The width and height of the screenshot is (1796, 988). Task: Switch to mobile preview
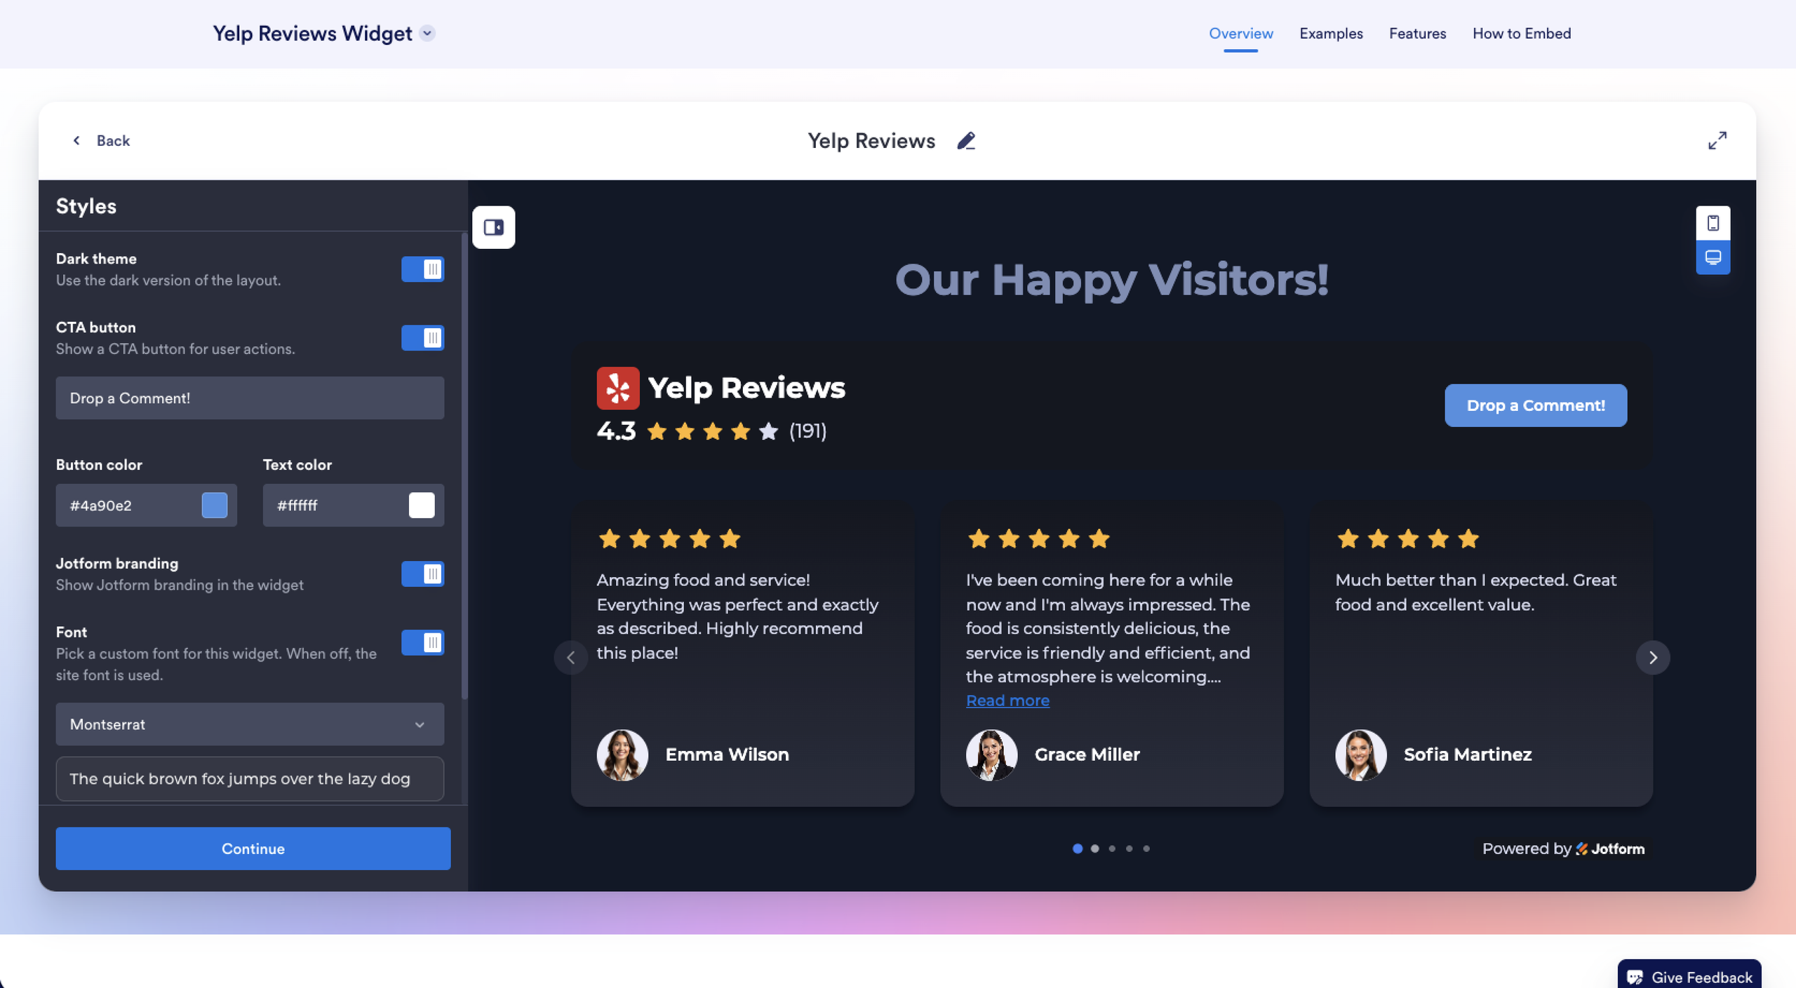click(x=1713, y=223)
